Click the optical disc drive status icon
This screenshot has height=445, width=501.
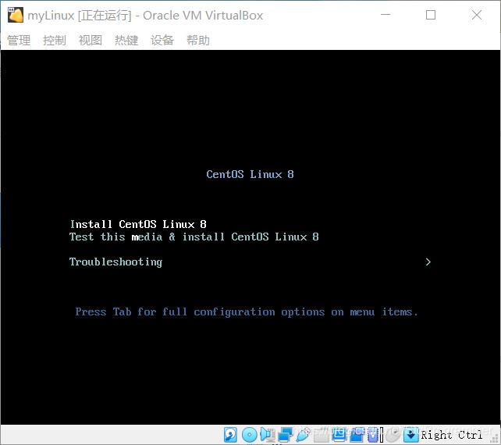(250, 435)
